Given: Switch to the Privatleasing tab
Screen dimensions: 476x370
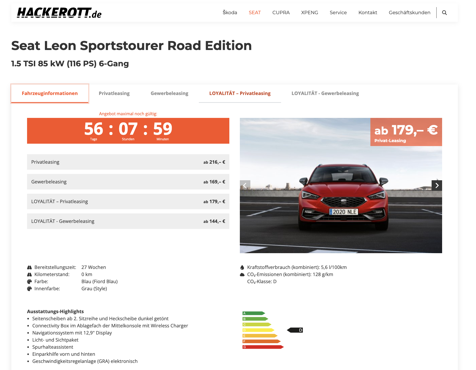Looking at the screenshot, I should point(114,93).
